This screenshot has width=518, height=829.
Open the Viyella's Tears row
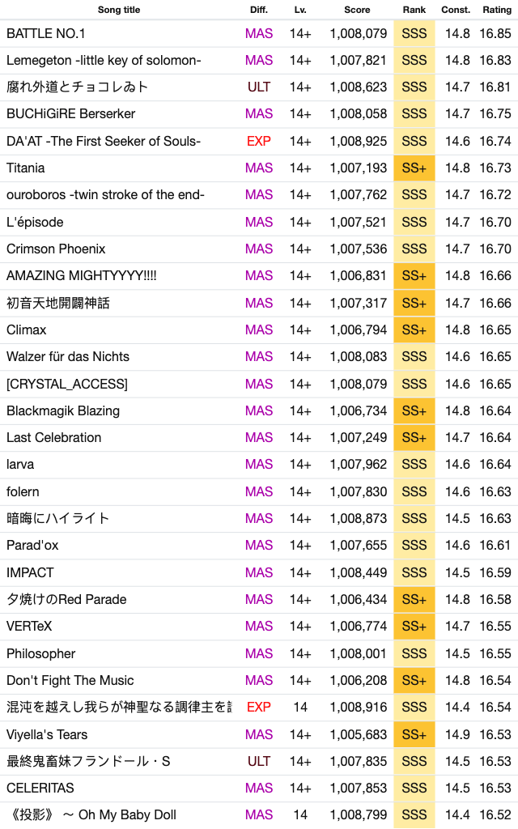(259, 734)
